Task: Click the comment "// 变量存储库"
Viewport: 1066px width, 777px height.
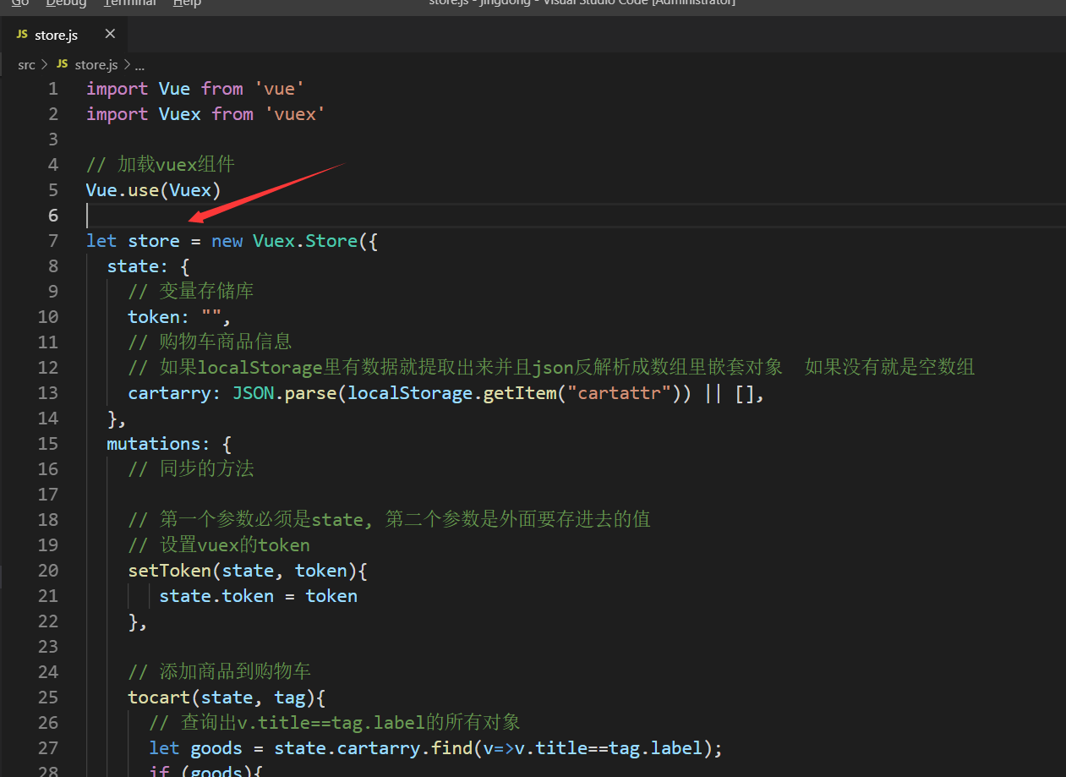Action: tap(191, 292)
